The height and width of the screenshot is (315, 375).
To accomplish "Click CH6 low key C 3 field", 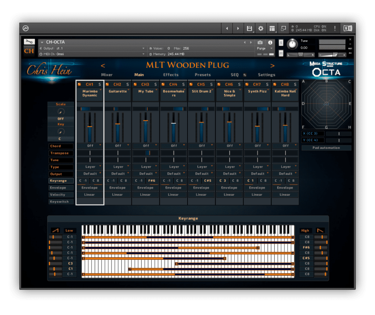I will [x=223, y=181].
